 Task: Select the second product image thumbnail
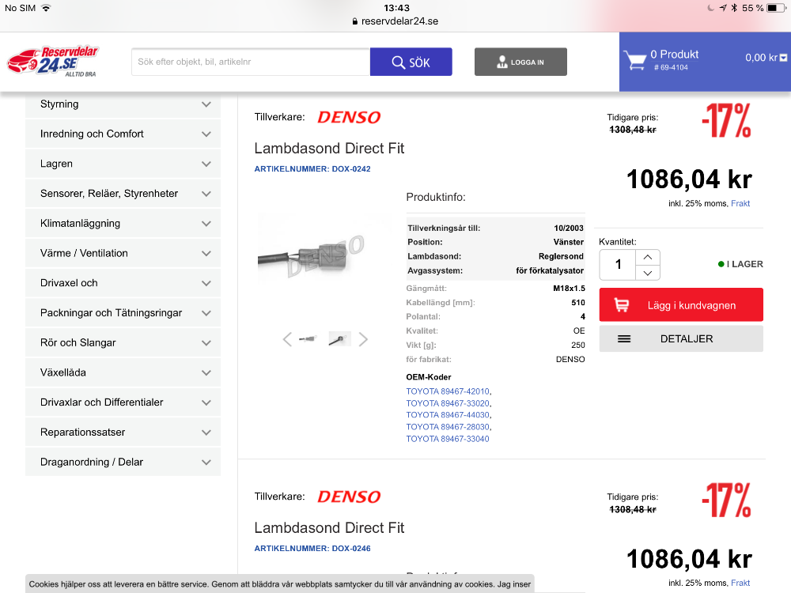[339, 338]
